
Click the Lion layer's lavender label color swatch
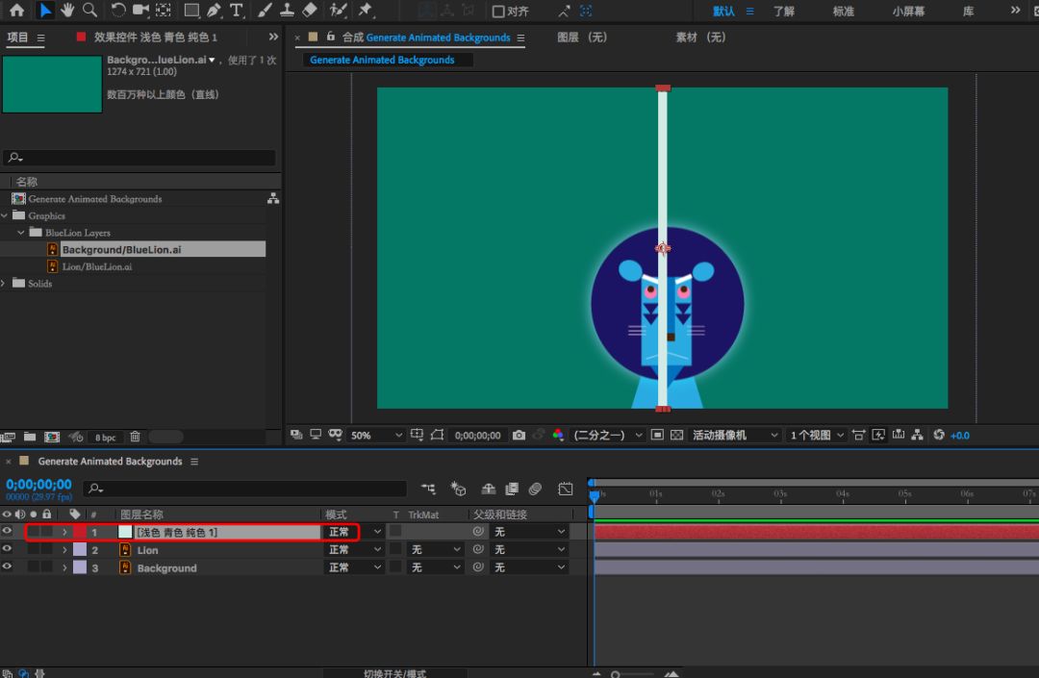[x=80, y=550]
